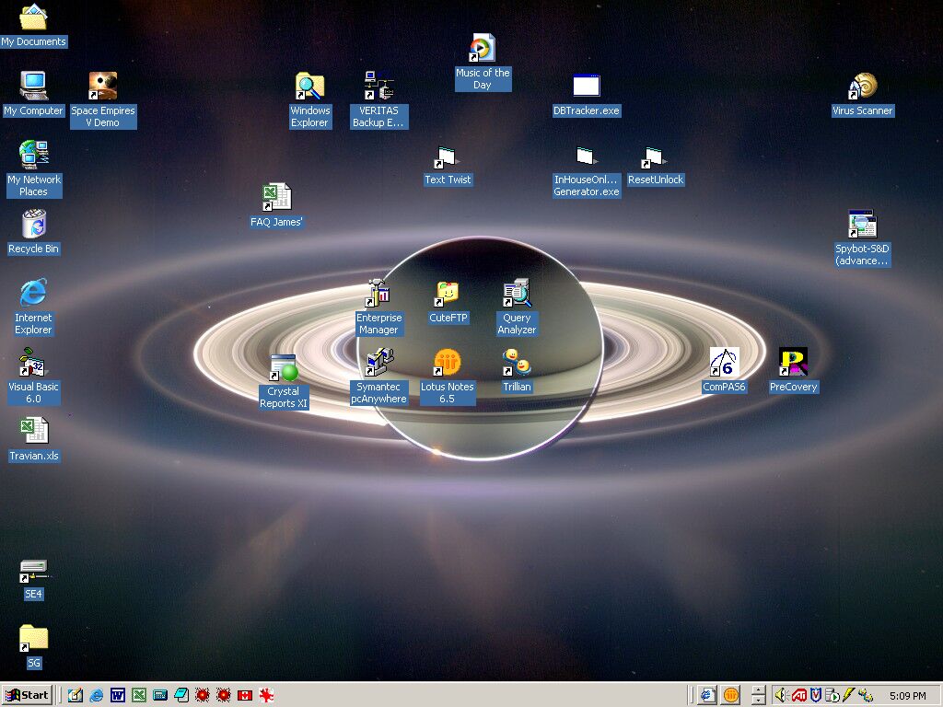
Task: Launch Word from the Quick Launch bar
Action: (118, 695)
